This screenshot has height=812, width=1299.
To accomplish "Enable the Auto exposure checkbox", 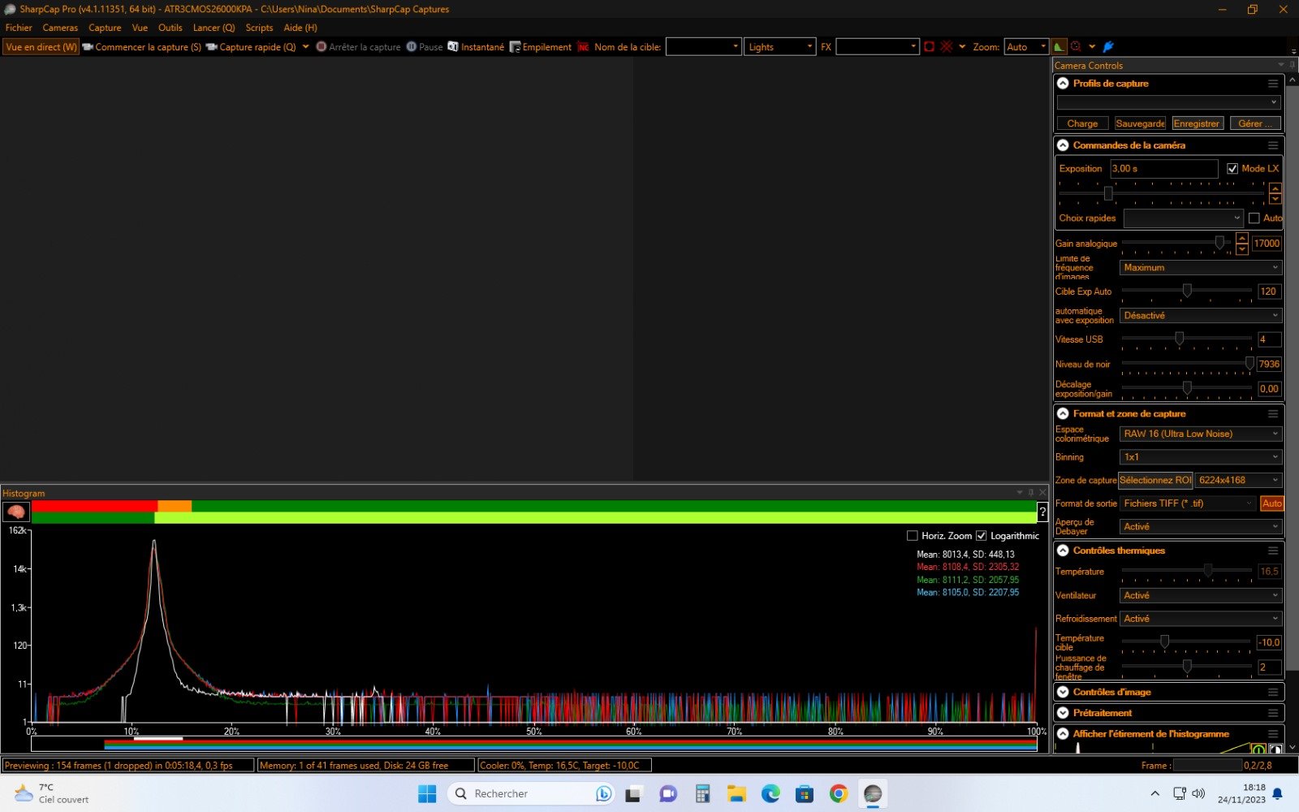I will click(1254, 218).
